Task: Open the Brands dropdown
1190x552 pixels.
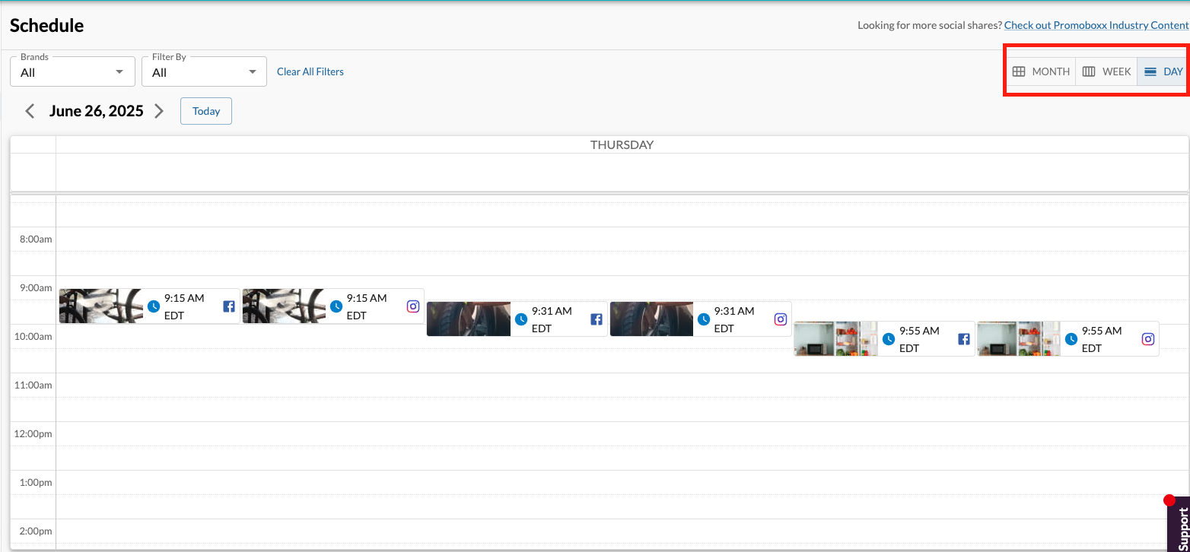Action: tap(72, 71)
